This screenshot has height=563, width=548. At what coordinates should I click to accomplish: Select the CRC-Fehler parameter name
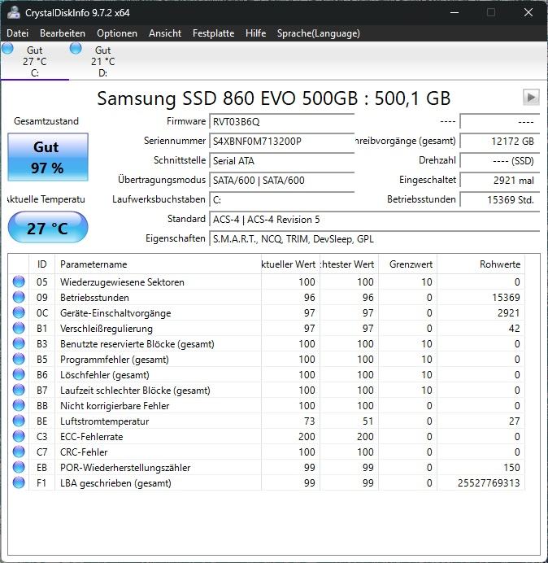(84, 452)
